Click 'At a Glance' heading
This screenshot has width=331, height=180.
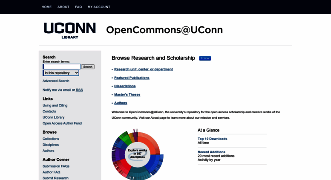point(209,130)
